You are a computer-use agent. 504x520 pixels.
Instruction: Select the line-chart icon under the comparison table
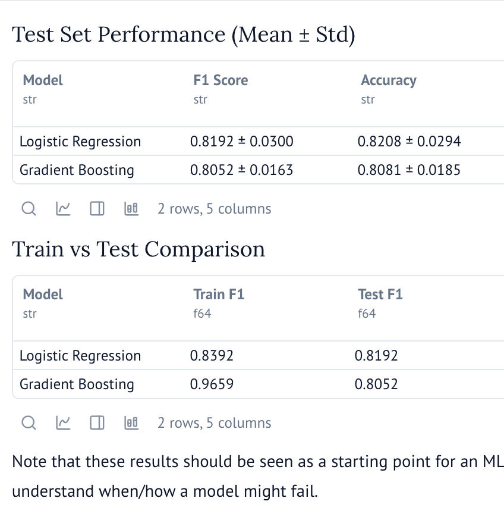[62, 423]
